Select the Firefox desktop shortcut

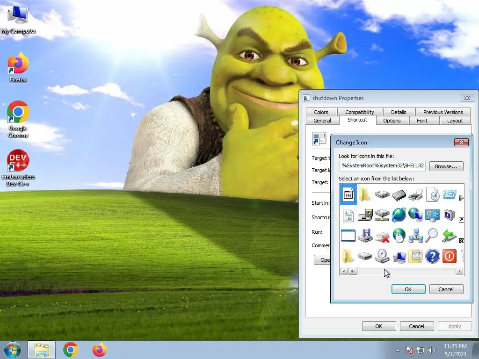18,68
